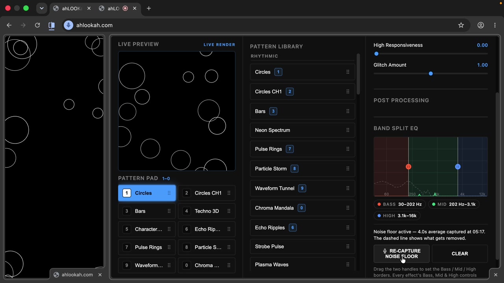Switch to the tab with the recording indicator
Viewport: 504px width, 283px height.
pyautogui.click(x=118, y=8)
